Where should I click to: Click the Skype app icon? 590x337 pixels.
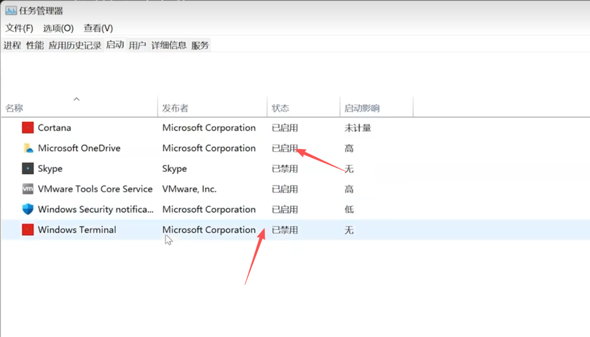[28, 168]
